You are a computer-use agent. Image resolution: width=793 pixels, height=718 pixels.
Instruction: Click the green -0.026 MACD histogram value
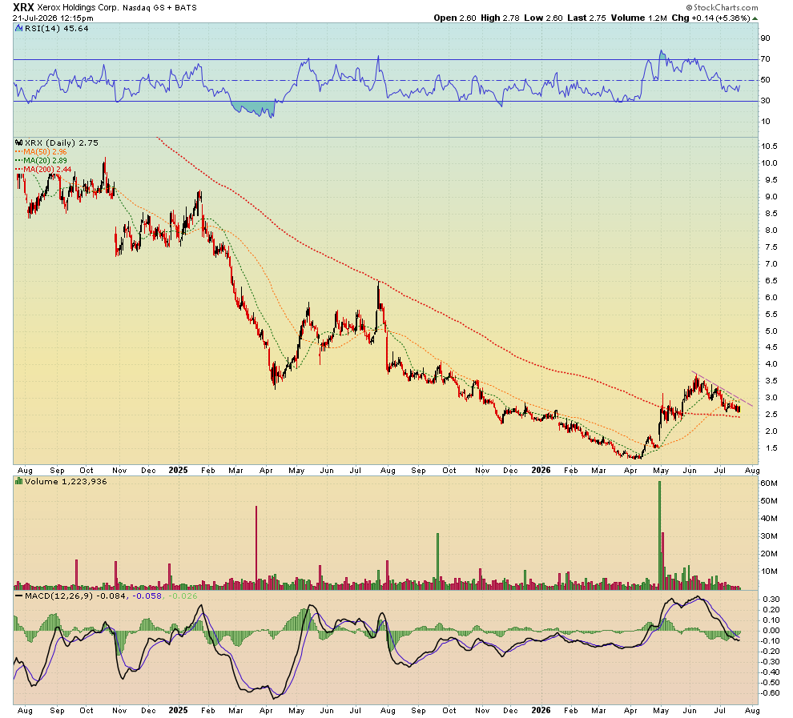coord(182,596)
